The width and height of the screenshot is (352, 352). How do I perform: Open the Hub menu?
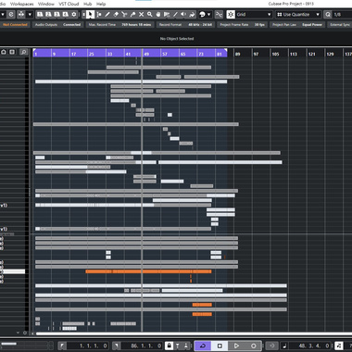click(x=87, y=4)
